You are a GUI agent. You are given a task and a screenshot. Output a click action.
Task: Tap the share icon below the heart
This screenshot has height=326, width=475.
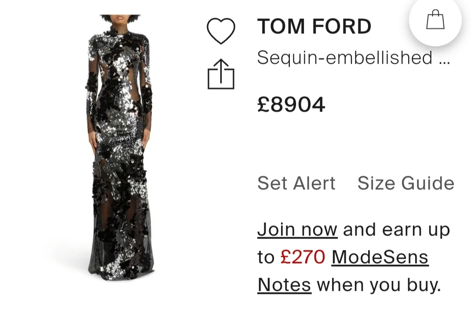tap(221, 74)
